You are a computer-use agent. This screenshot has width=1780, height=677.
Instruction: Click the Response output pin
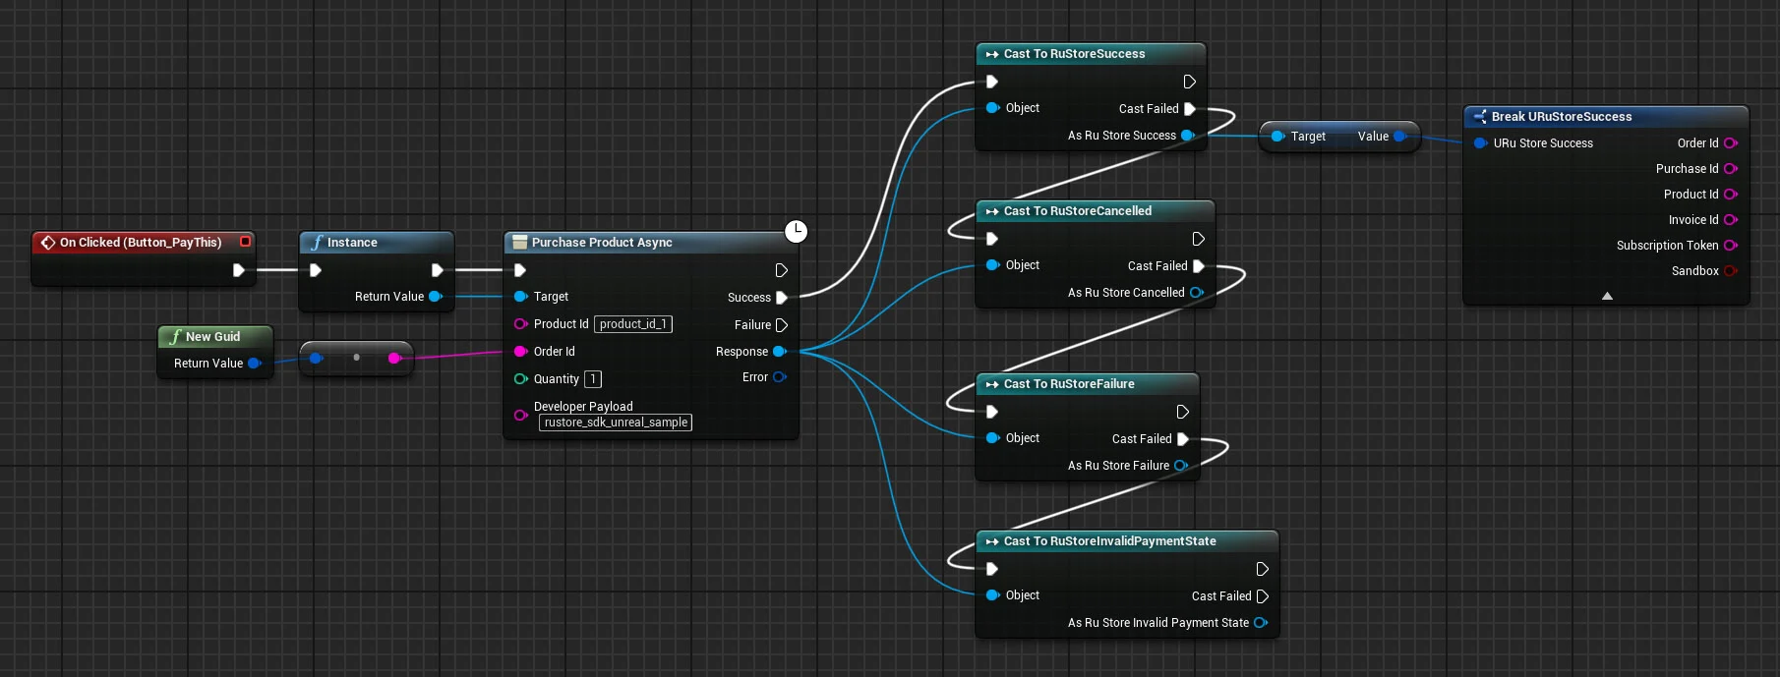point(780,352)
